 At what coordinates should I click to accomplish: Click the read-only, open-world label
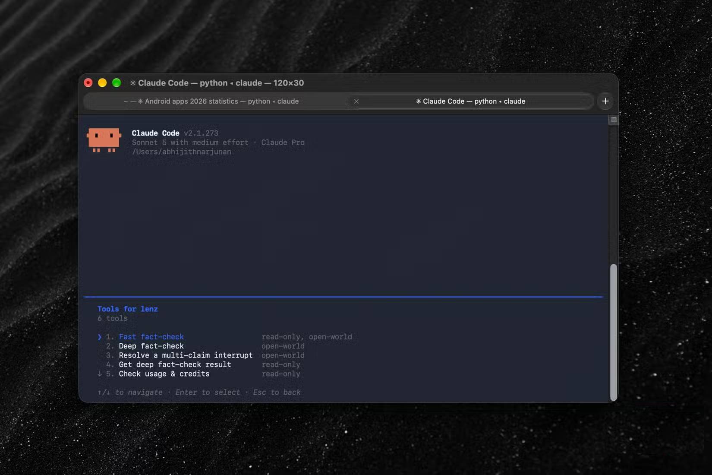[307, 337]
